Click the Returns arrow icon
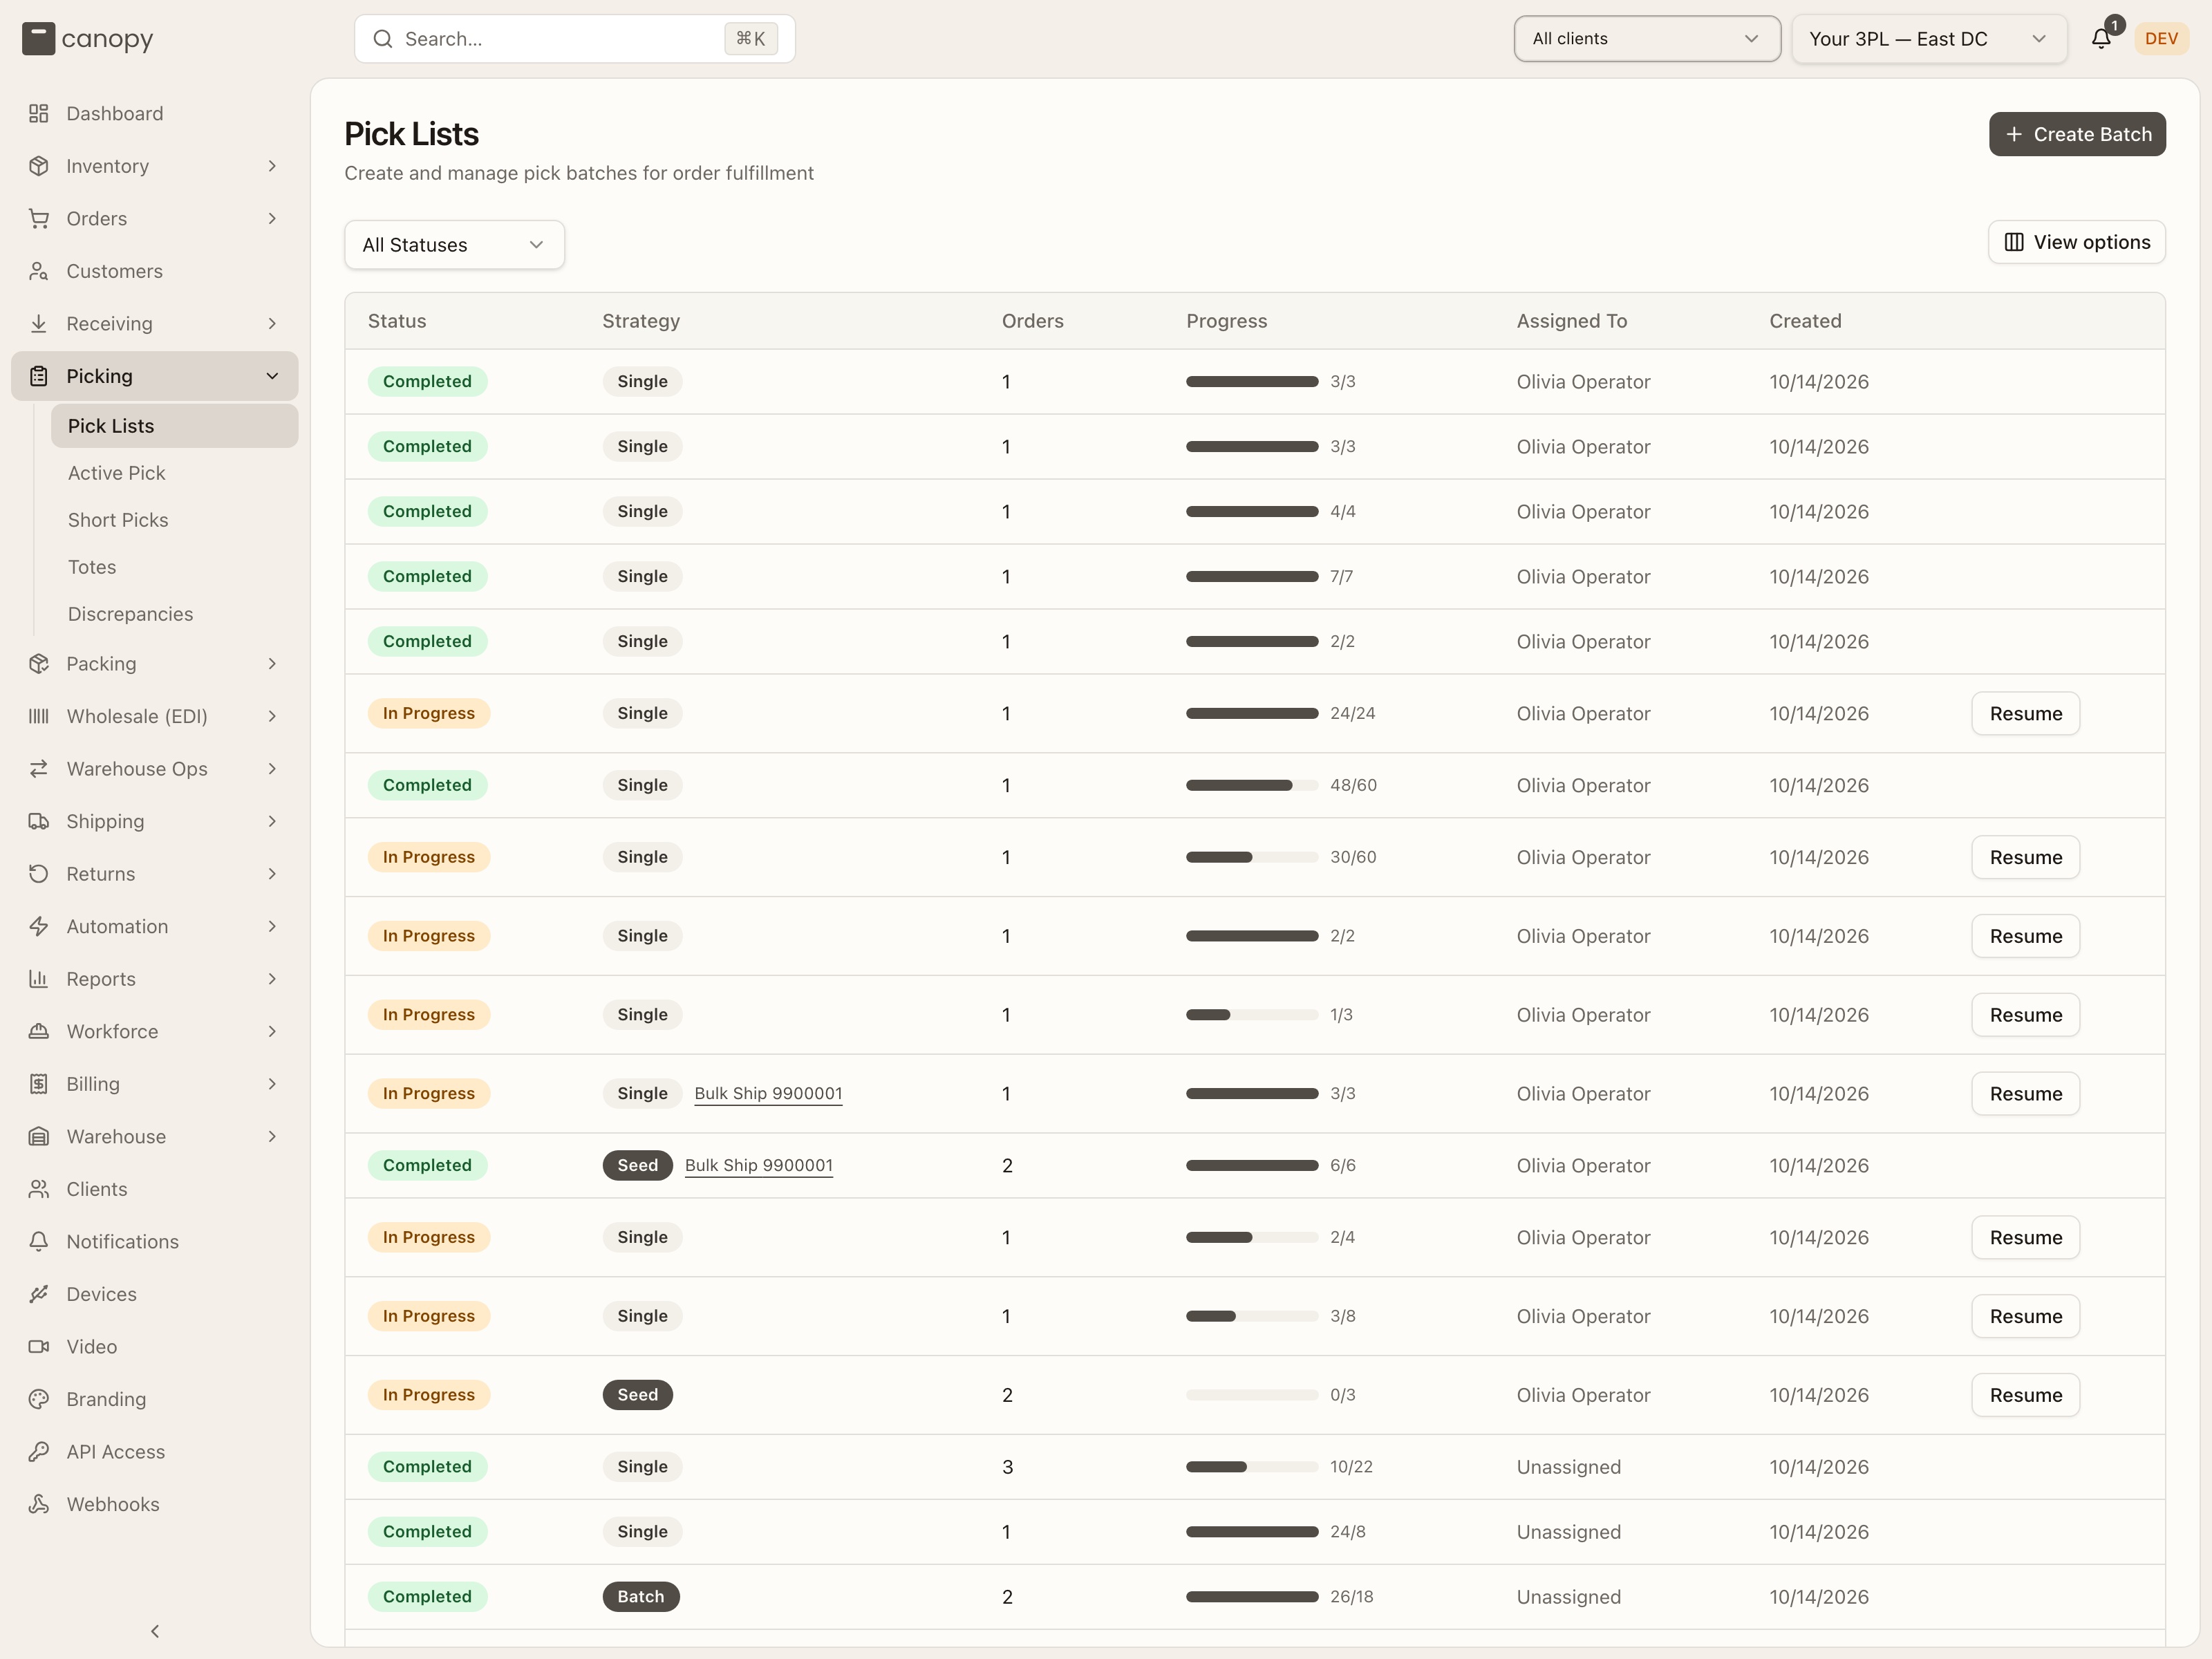The image size is (2212, 1659). (39, 873)
